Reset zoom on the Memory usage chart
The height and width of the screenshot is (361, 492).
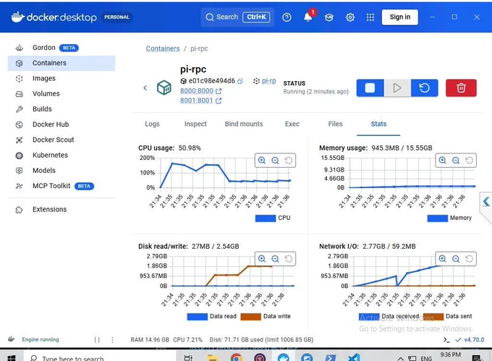click(469, 161)
